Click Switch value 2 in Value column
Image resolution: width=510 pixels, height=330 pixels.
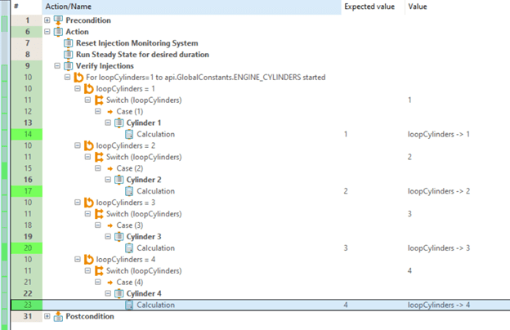coord(409,157)
